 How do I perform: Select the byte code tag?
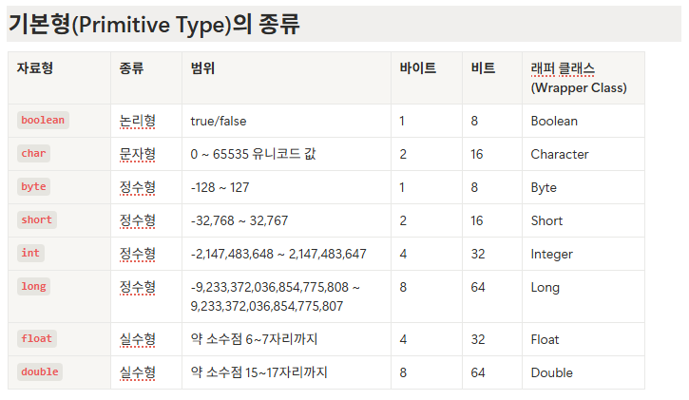click(33, 186)
